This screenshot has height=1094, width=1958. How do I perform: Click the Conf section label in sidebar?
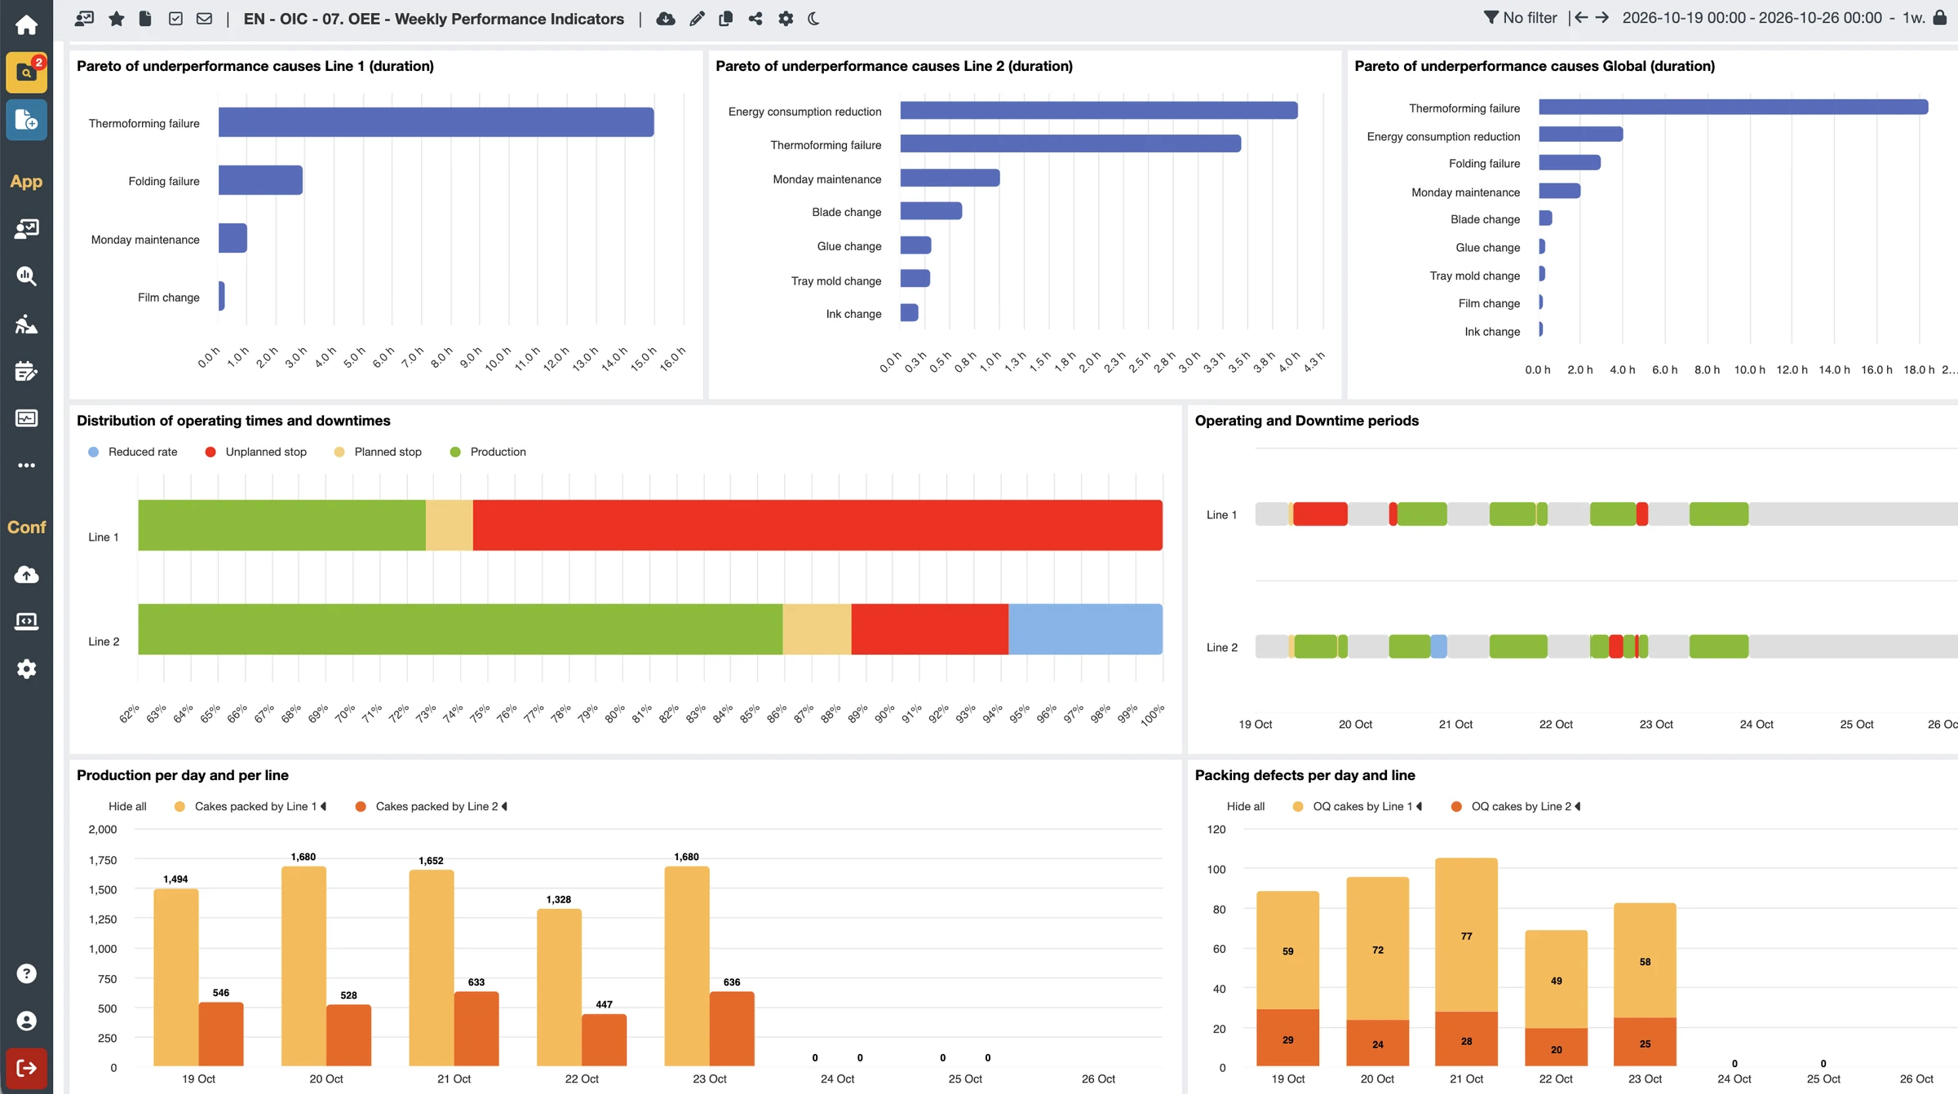(26, 527)
